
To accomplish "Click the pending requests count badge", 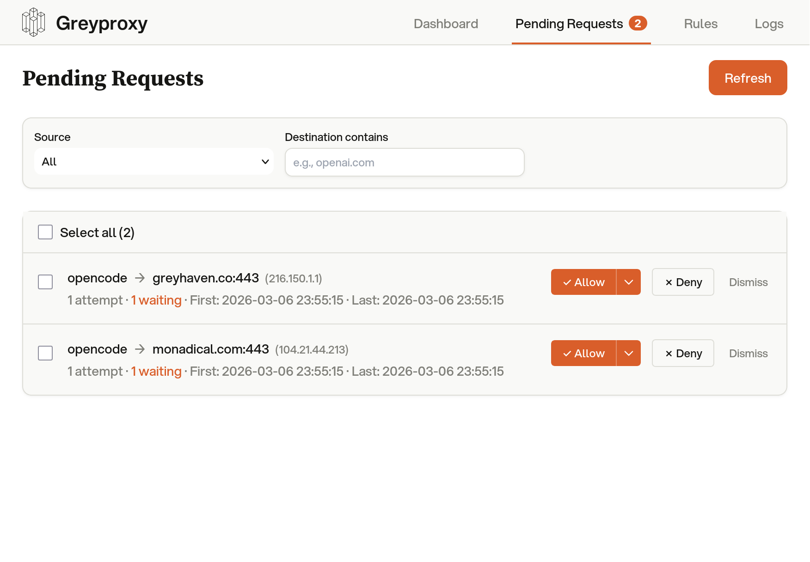I will [639, 24].
